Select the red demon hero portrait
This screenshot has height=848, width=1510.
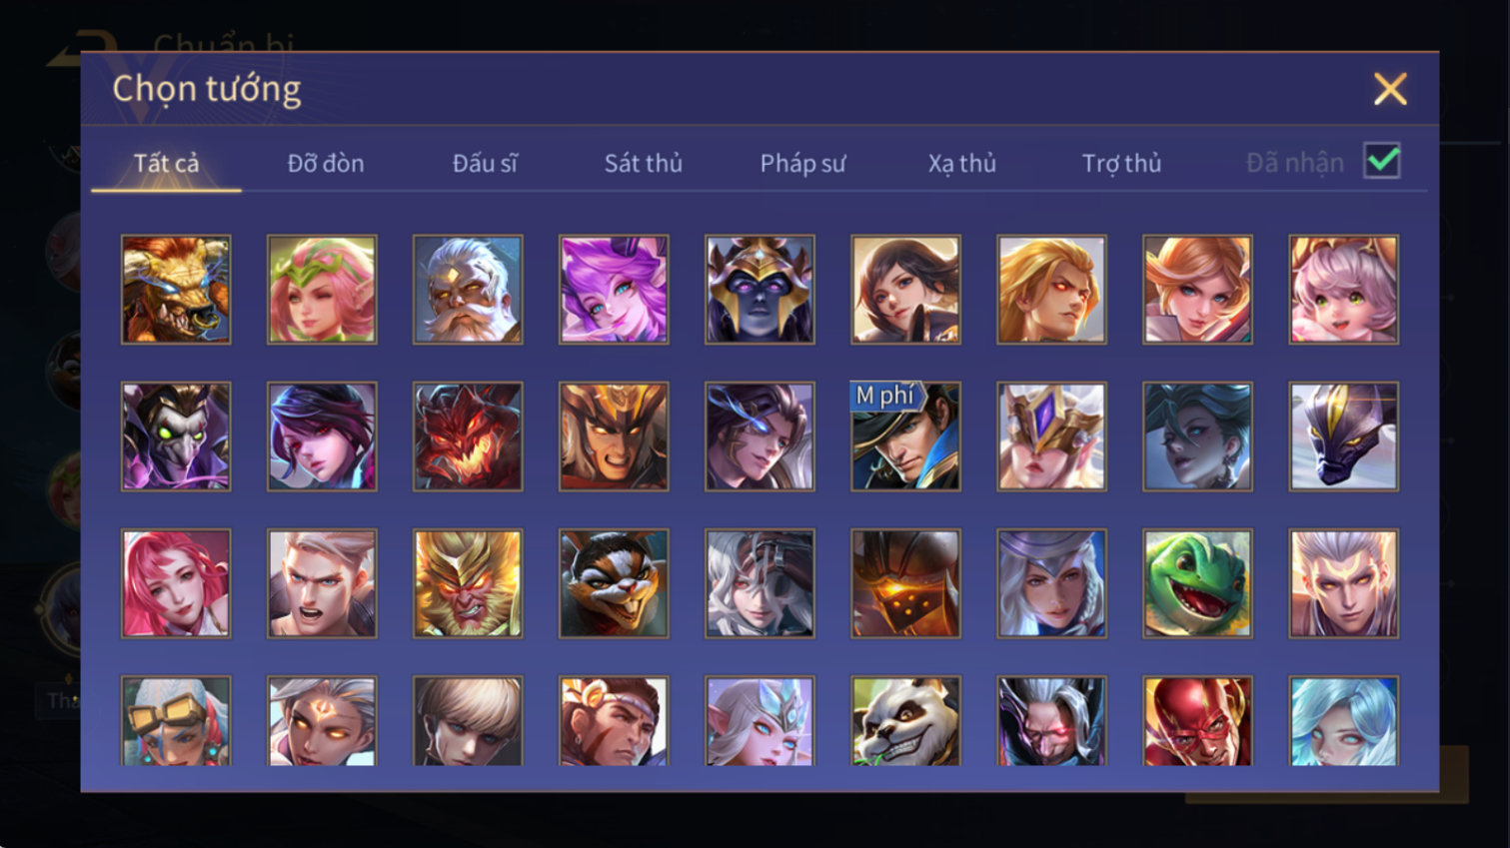pyautogui.click(x=468, y=436)
